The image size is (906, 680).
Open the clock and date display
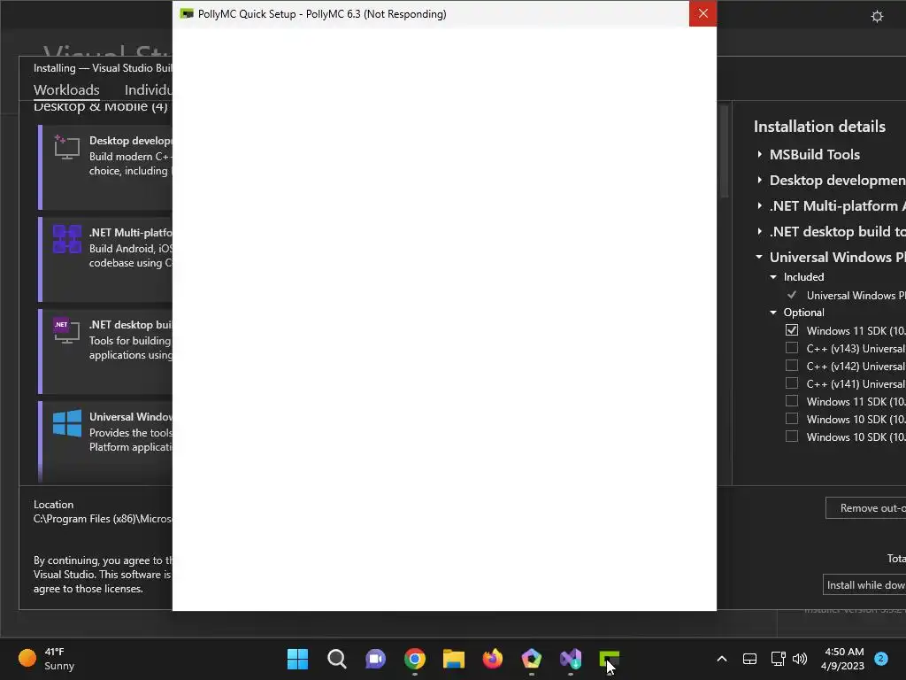(x=843, y=659)
